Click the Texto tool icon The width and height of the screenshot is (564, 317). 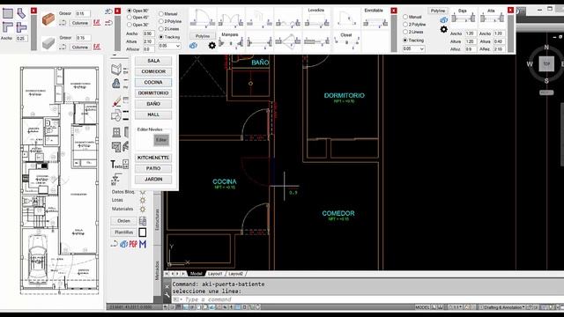tap(115, 165)
